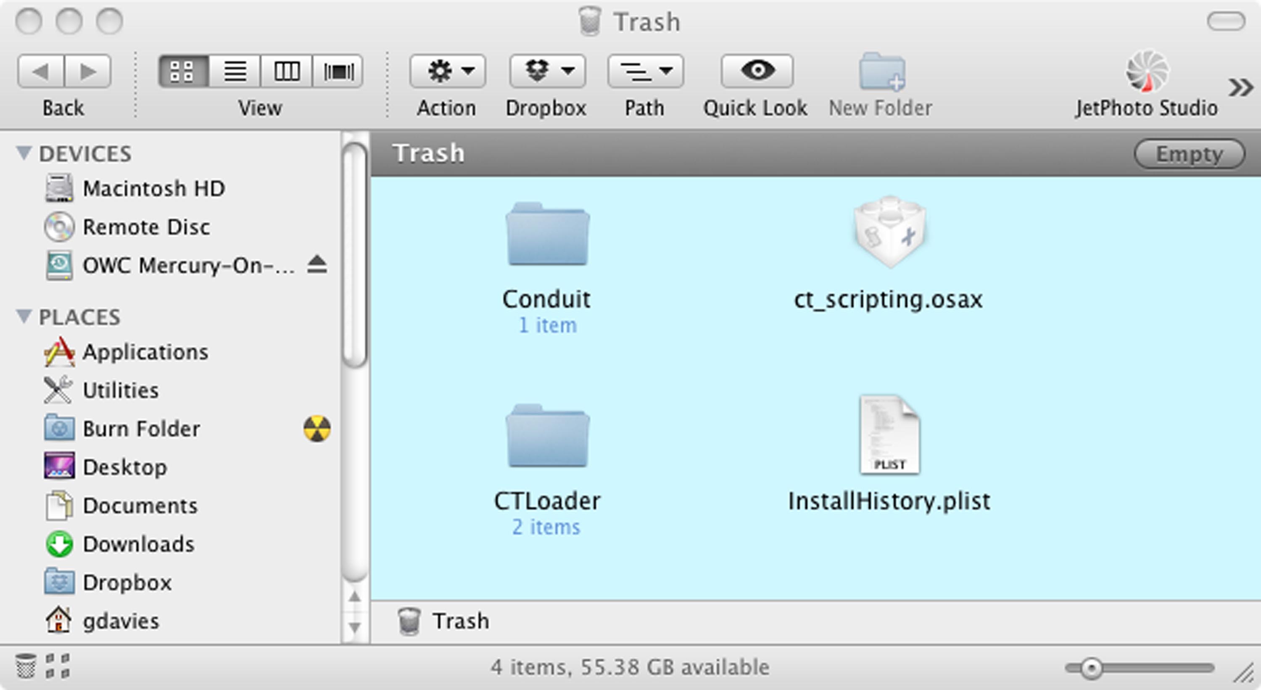Open the Action gear dropdown
This screenshot has height=690, width=1261.
point(447,71)
